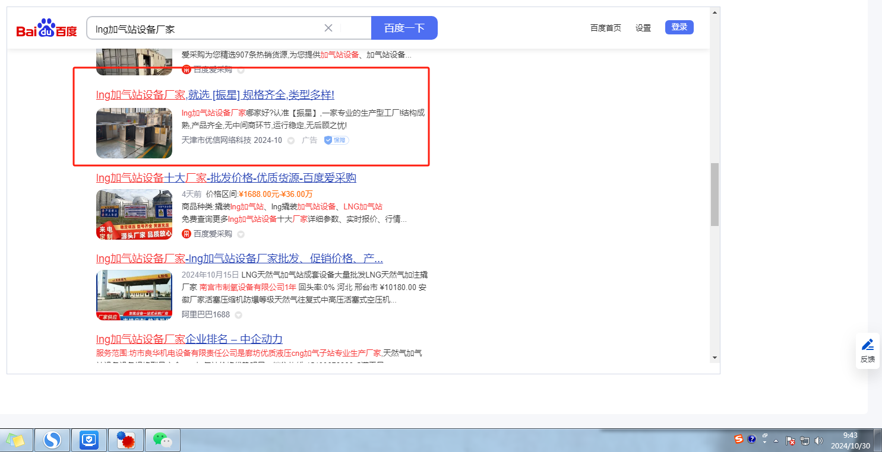Show hidden system tray icons

[x=776, y=441]
